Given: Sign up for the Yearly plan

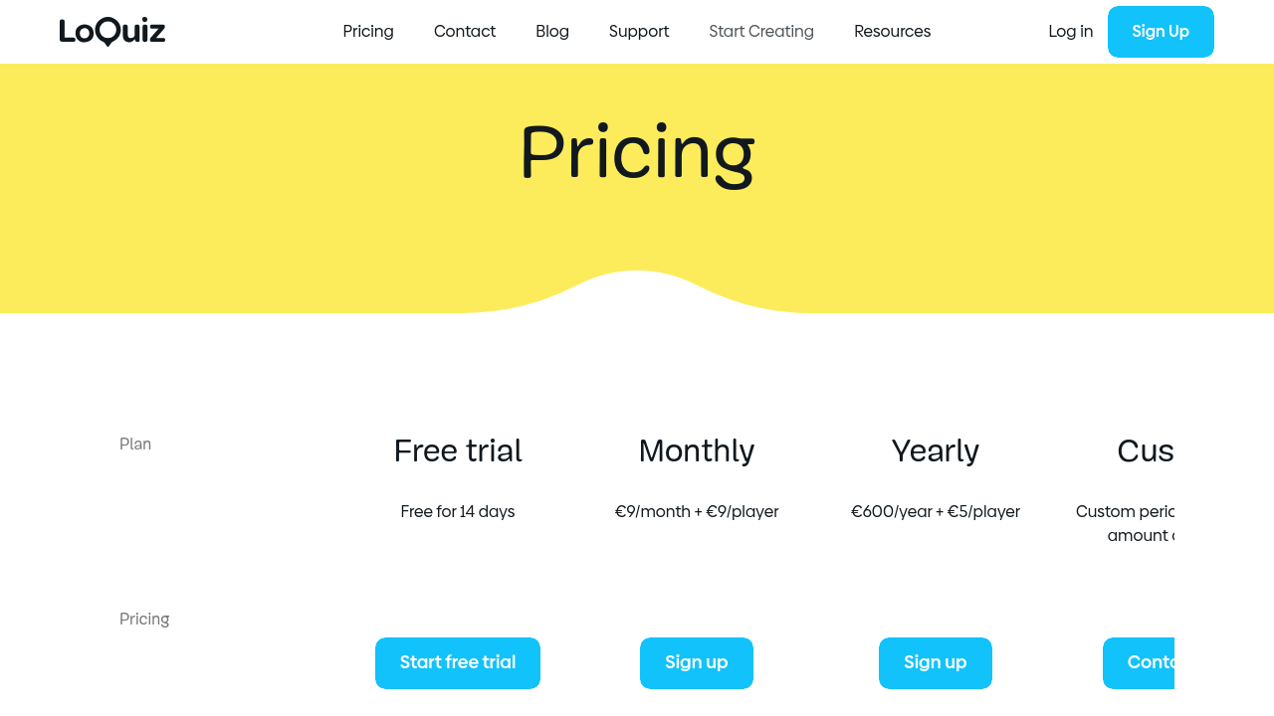Looking at the screenshot, I should 936,663.
